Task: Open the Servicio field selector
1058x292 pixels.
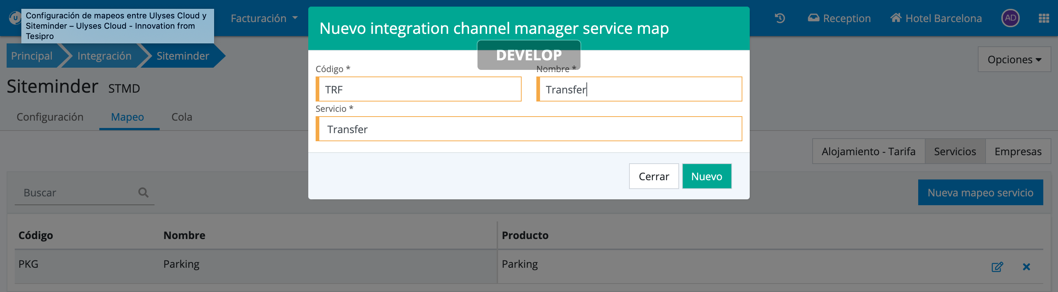Action: [529, 129]
